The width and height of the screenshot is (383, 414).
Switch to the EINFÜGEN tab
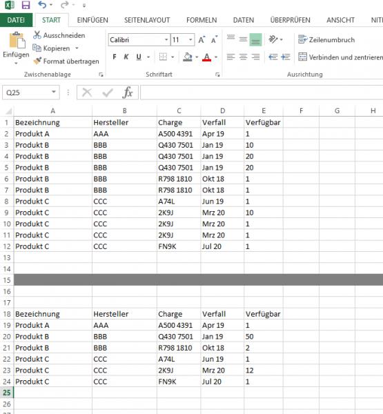pos(92,20)
